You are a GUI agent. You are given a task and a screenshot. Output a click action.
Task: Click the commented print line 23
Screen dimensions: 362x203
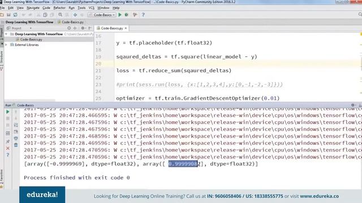(200, 85)
